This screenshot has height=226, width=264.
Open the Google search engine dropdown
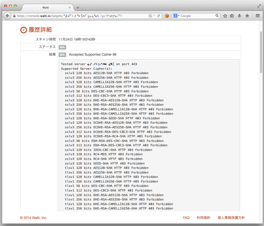(x=176, y=16)
